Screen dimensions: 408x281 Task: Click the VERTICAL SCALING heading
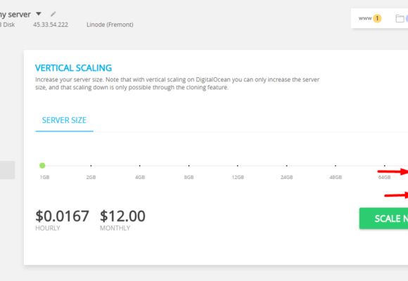pos(73,68)
